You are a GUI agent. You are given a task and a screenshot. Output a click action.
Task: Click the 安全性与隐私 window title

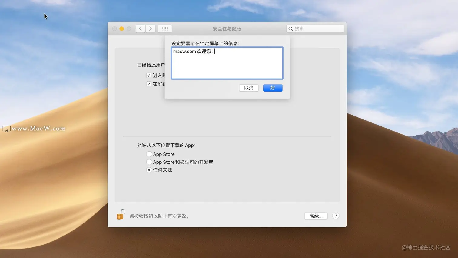click(x=227, y=29)
